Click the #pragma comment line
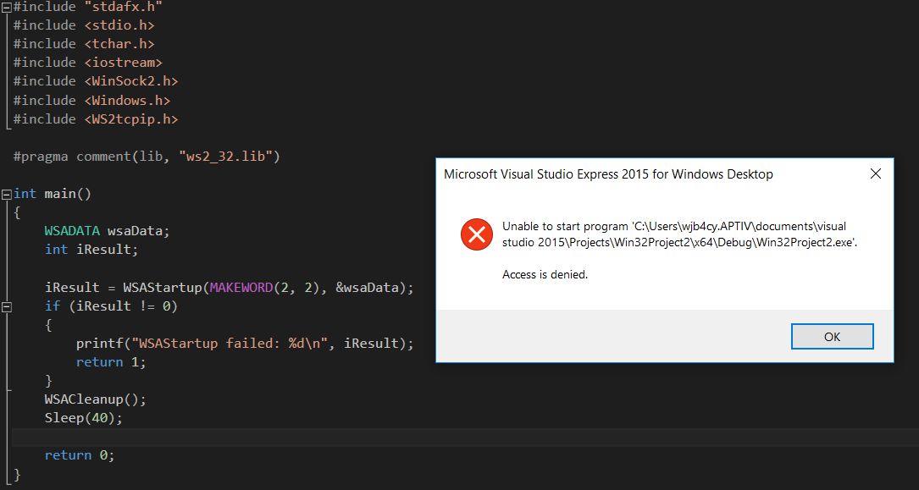The image size is (919, 490). tap(146, 157)
